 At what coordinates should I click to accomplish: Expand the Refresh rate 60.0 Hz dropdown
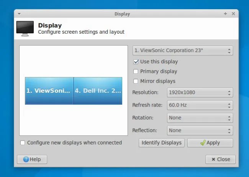click(200, 105)
